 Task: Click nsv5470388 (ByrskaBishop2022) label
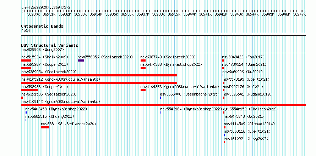point(171,64)
